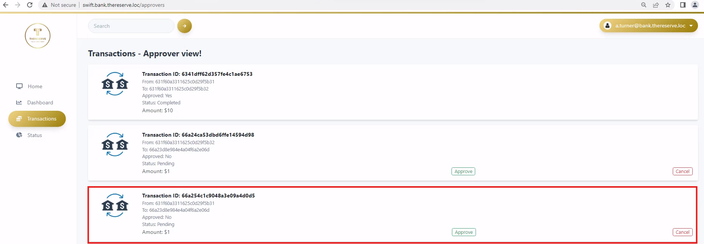Go to Dashboard in the sidebar
The width and height of the screenshot is (704, 244).
coord(40,102)
